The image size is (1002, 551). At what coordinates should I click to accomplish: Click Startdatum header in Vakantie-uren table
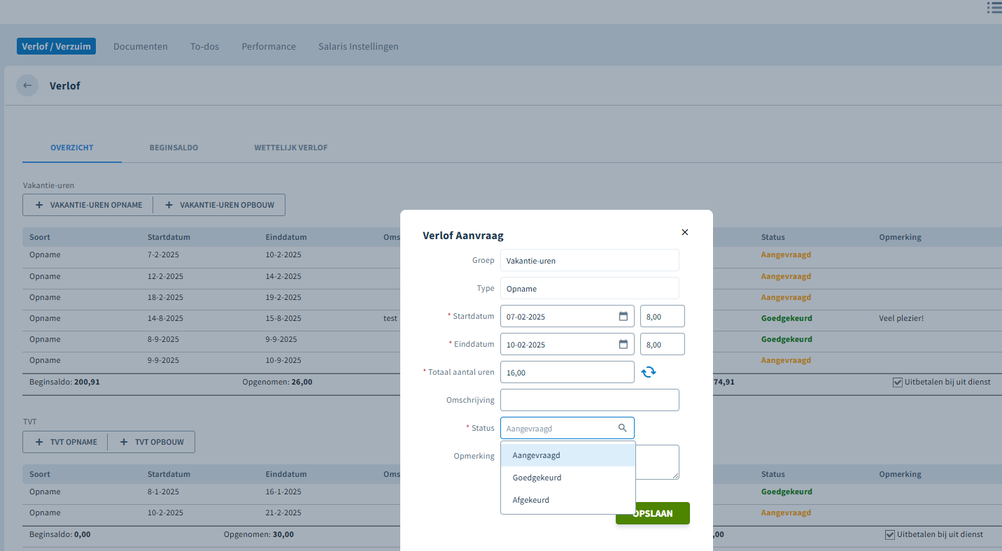click(169, 237)
